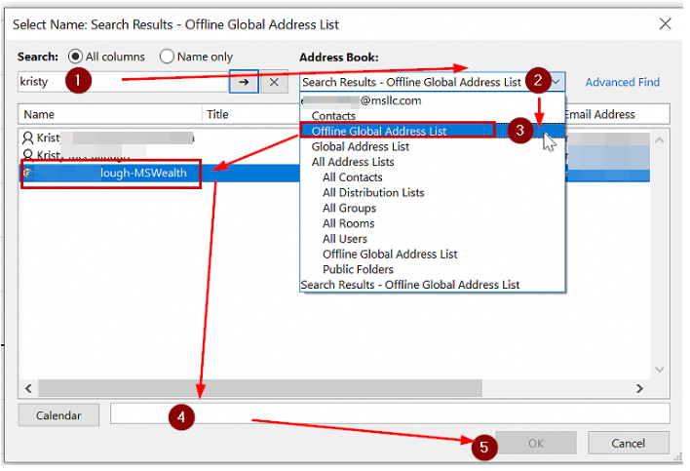Select the All columns radio button
Image resolution: width=690 pixels, height=471 pixels.
point(74,57)
